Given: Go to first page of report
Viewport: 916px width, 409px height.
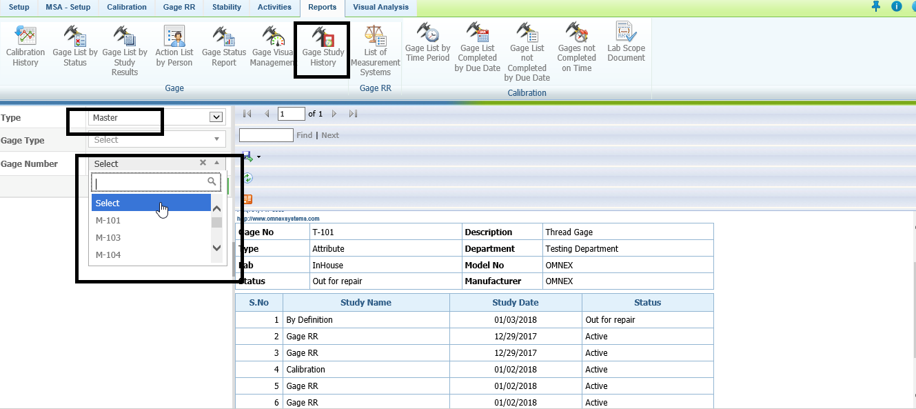Looking at the screenshot, I should [x=247, y=114].
